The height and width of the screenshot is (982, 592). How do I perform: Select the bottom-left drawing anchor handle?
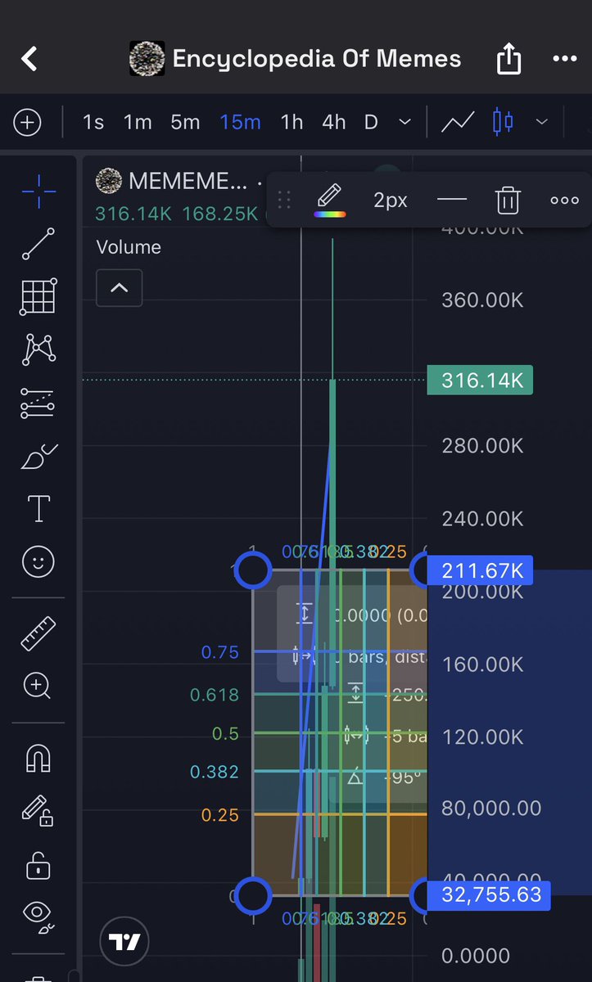[253, 895]
